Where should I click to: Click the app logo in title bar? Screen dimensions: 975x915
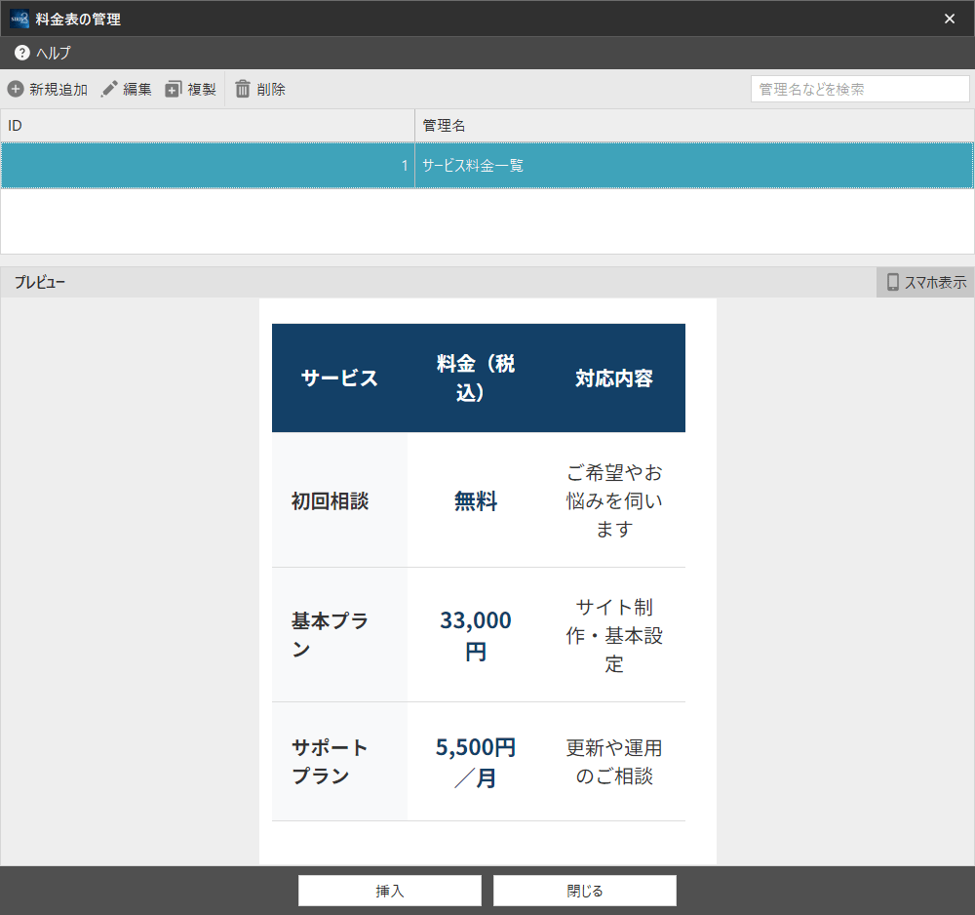click(19, 19)
